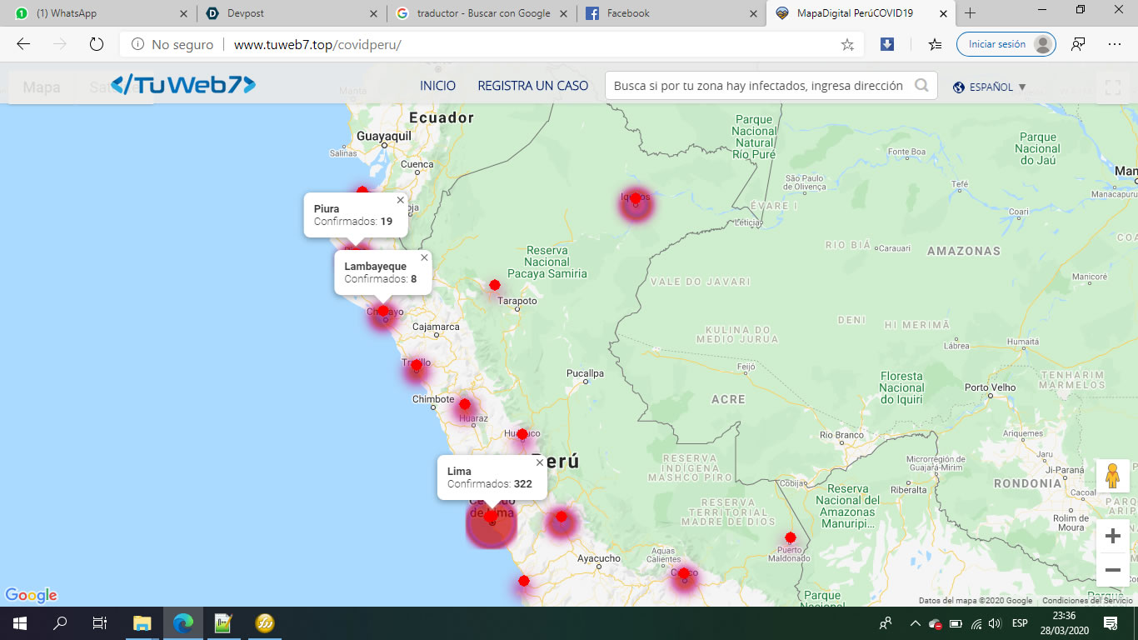The width and height of the screenshot is (1138, 640).
Task: Click the red marker at Huánuco
Action: (x=522, y=434)
